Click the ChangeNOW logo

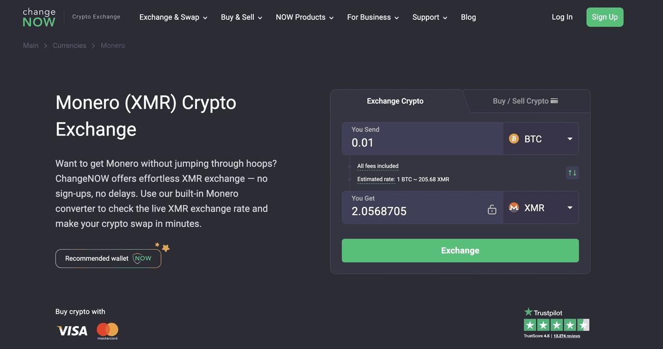click(x=39, y=17)
